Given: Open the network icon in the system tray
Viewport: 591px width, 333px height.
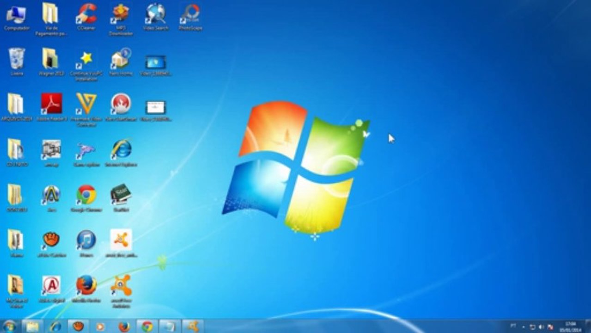Looking at the screenshot, I should (x=532, y=327).
